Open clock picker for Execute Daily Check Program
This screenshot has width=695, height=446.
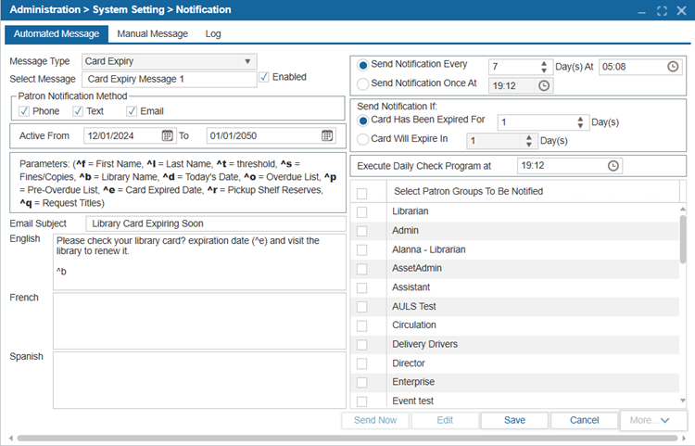613,166
